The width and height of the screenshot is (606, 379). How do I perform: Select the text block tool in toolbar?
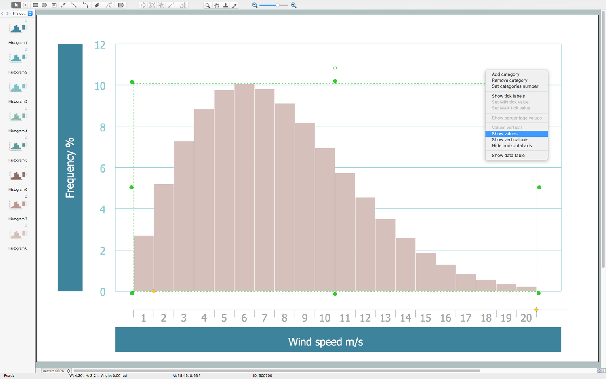[x=54, y=5]
